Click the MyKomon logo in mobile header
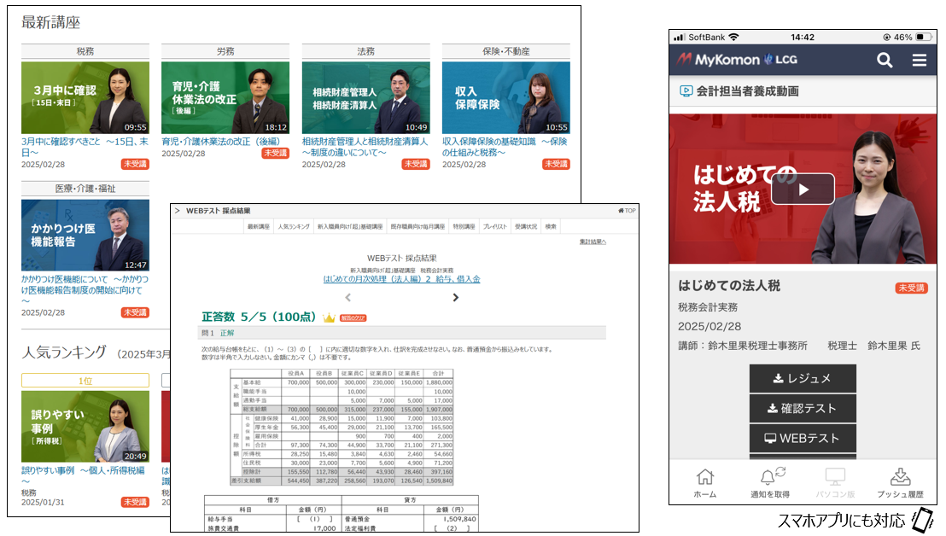 [x=723, y=60]
